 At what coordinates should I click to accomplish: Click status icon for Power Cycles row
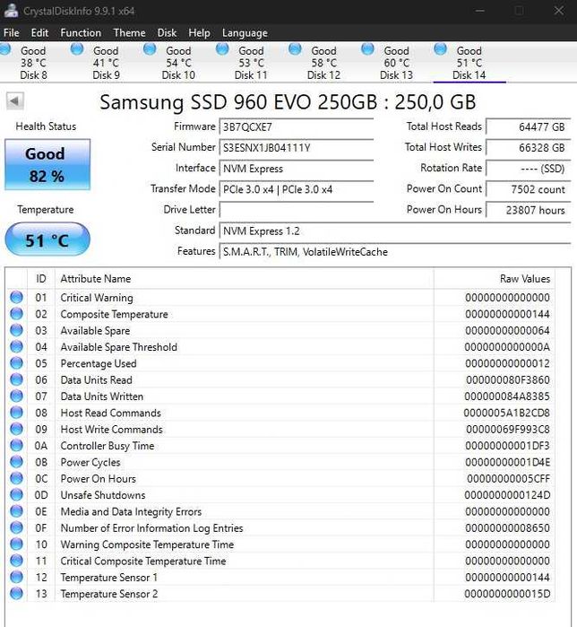(16, 461)
